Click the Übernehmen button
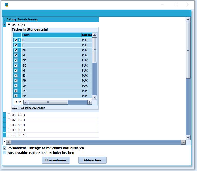 coord(56,160)
